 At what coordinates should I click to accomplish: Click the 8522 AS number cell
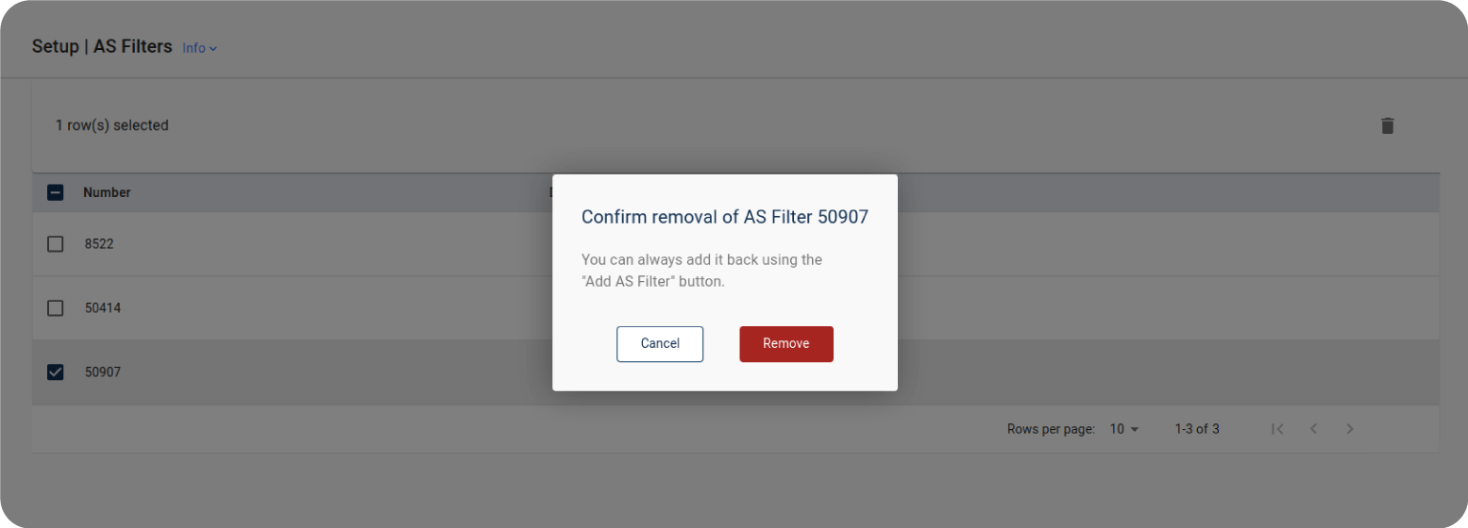click(x=99, y=244)
